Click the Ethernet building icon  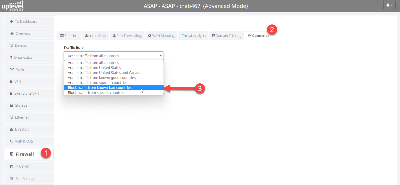[x=11, y=117]
